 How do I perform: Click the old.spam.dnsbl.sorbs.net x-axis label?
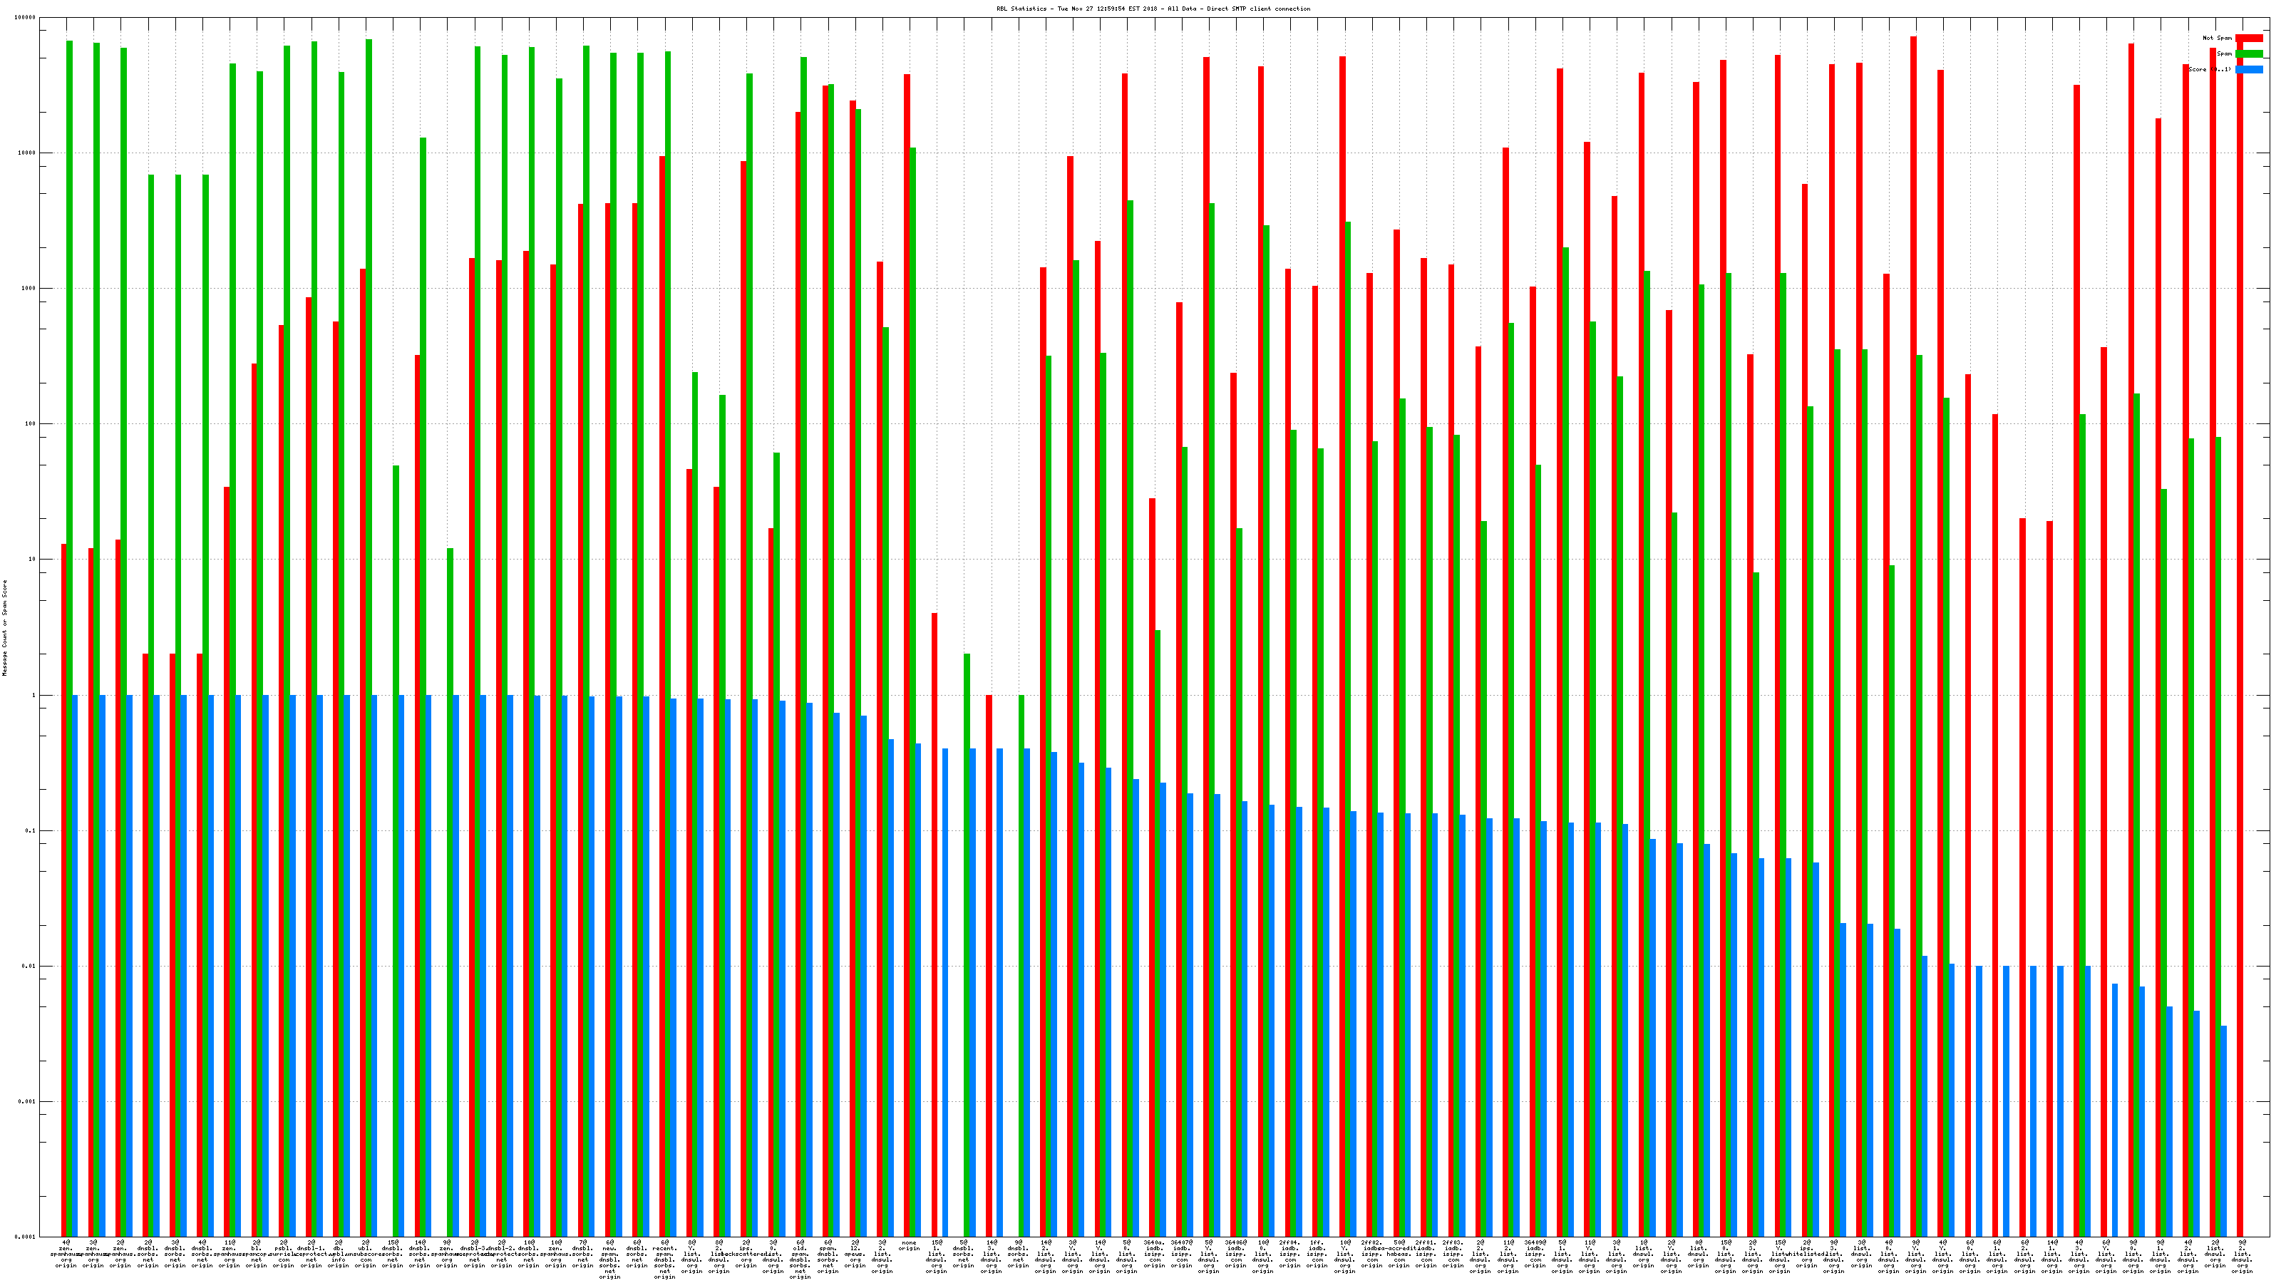click(800, 1261)
